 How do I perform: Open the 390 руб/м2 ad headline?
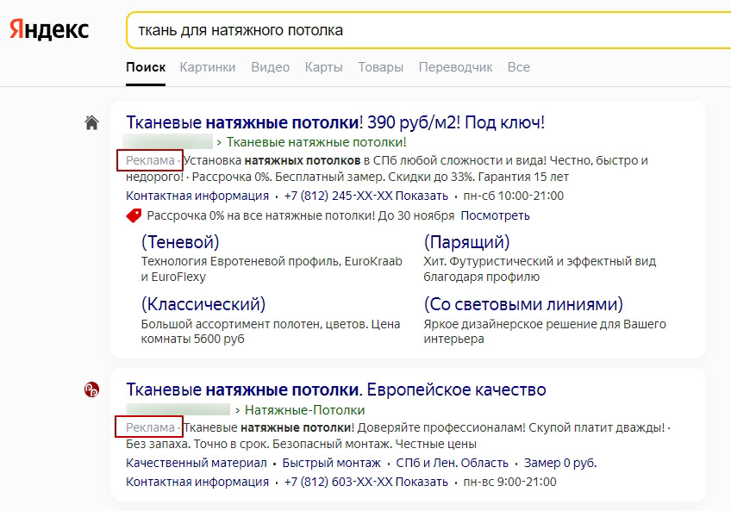[335, 122]
